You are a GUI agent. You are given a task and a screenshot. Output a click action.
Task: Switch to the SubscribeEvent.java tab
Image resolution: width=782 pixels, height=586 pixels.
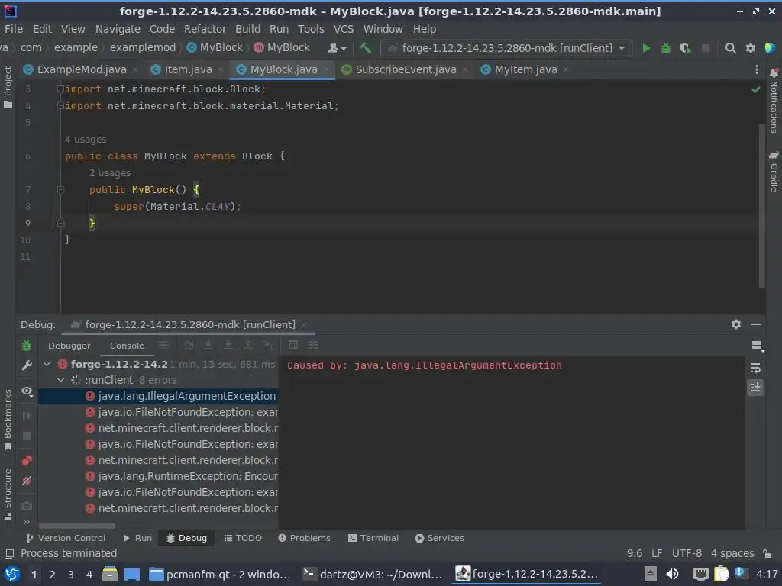click(406, 69)
